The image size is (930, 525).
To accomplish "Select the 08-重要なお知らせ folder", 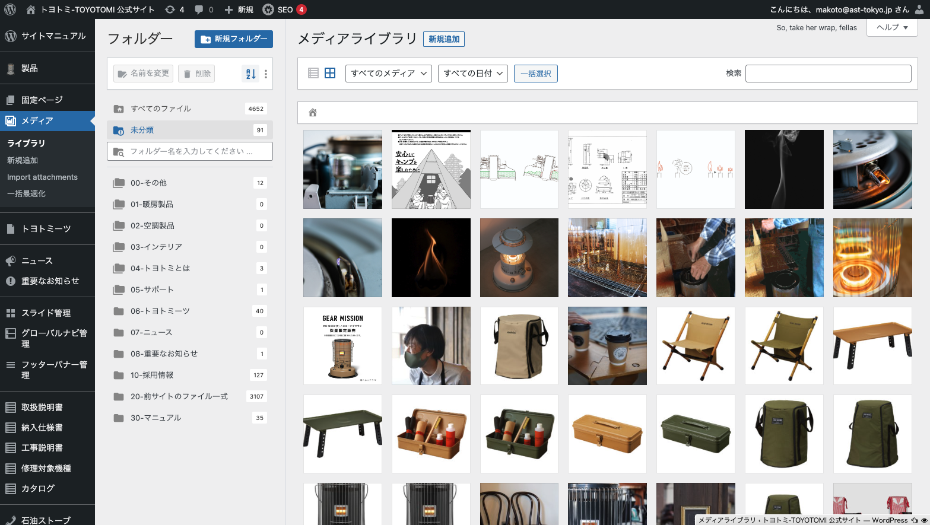I will pos(190,354).
